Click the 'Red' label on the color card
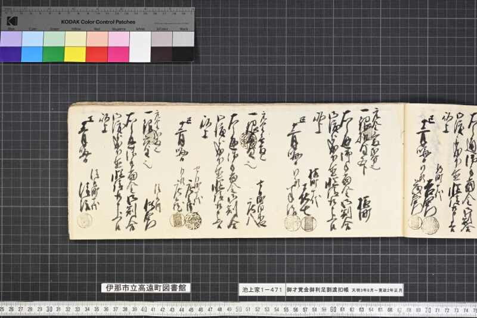This screenshot has height=318, width=477. click(97, 29)
